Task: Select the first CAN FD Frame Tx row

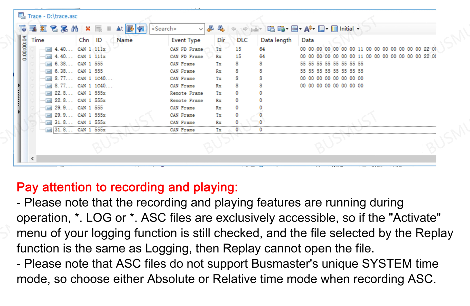Action: 186,49
